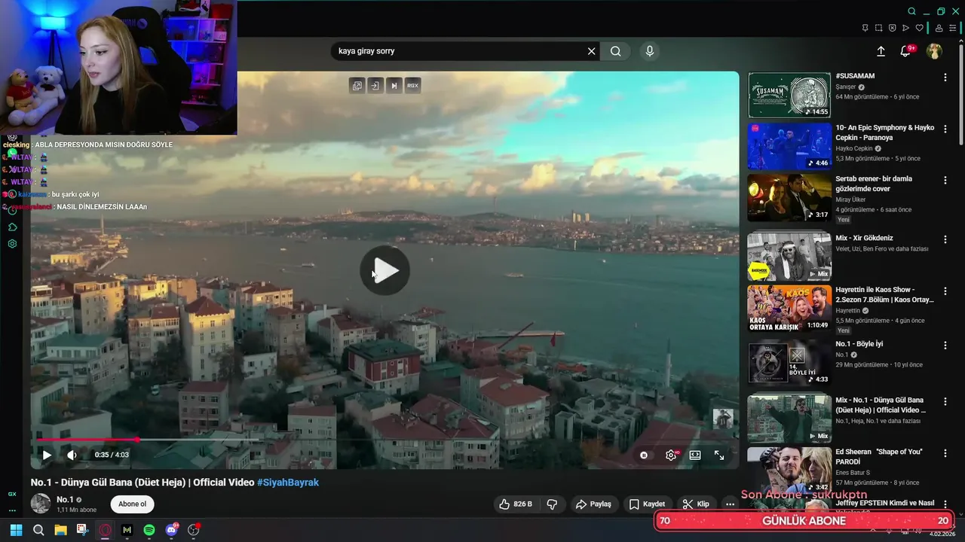Open Opera ad blocker shield icon

(892, 28)
